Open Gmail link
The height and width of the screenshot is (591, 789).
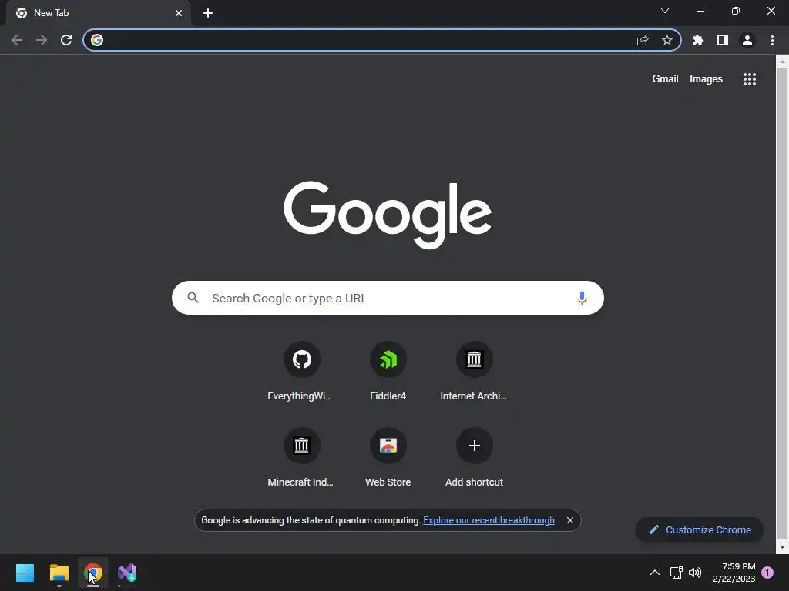[x=665, y=79]
